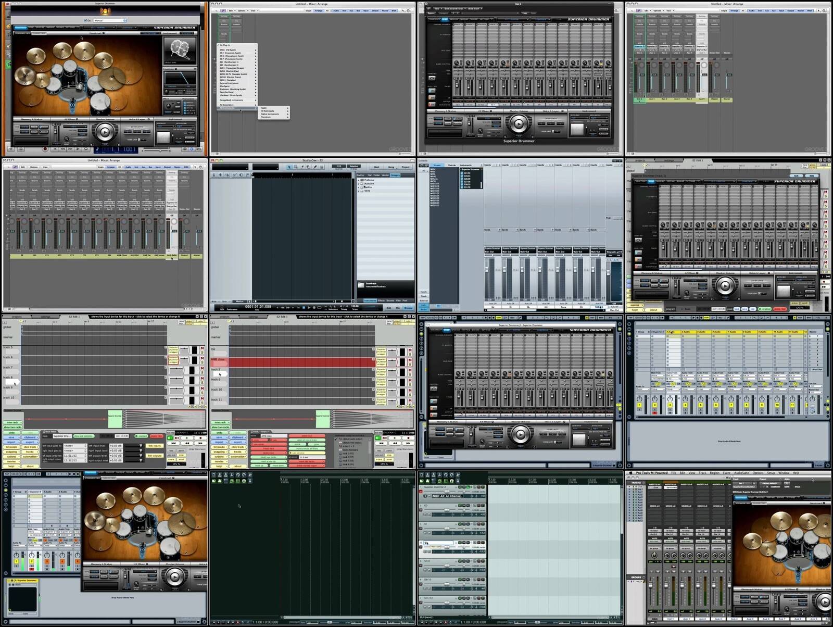The width and height of the screenshot is (833, 627).
Task: Open the File menu in Pro Tools
Action: 673,473
